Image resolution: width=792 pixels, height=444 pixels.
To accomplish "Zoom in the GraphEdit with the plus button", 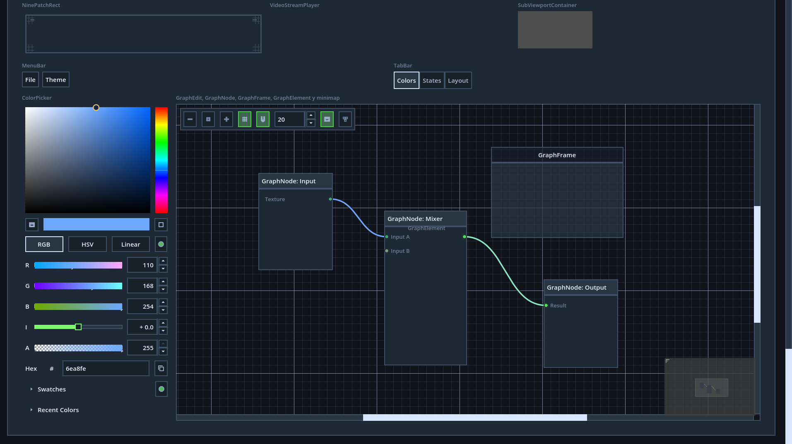I will pos(226,119).
